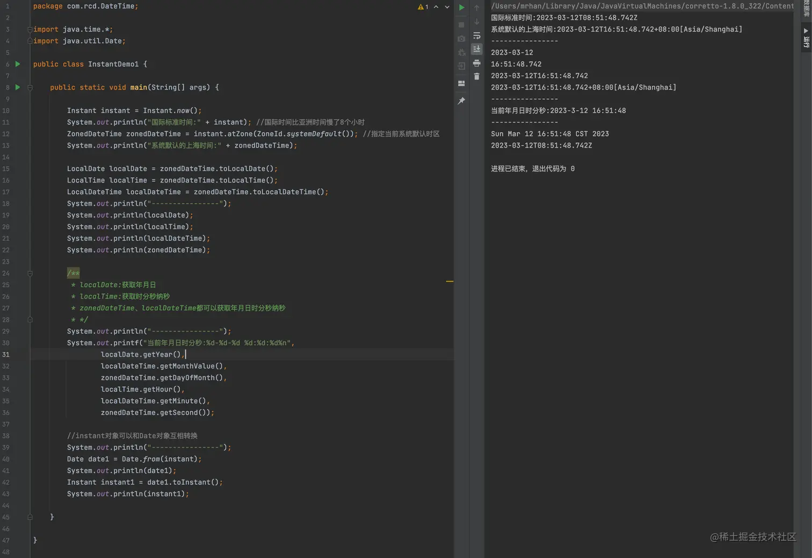Viewport: 812px width, 558px height.
Task: Stop the running process in the Run panel
Action: click(x=461, y=25)
